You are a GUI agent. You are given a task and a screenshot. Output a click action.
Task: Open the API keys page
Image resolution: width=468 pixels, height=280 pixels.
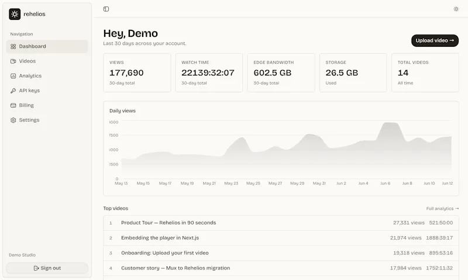pos(47,91)
